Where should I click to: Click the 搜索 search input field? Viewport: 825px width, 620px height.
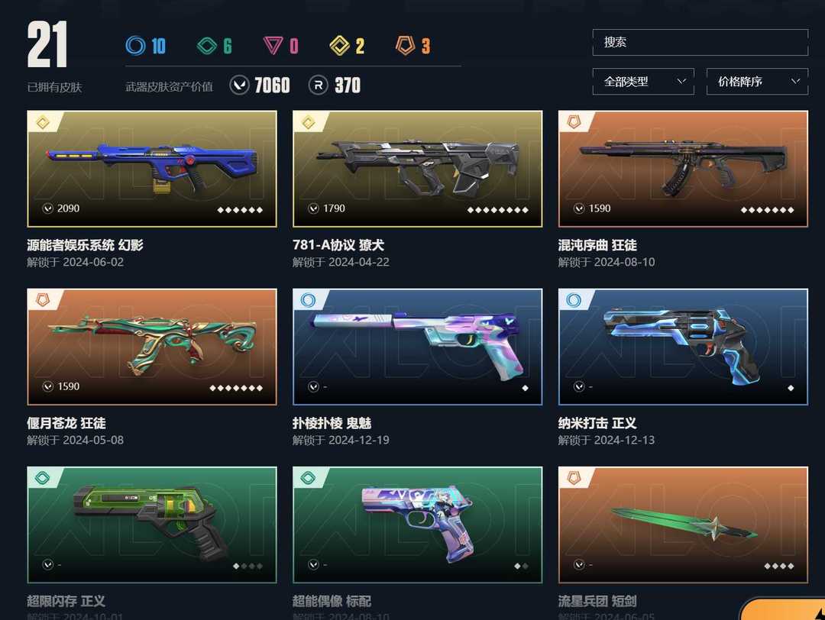click(700, 42)
